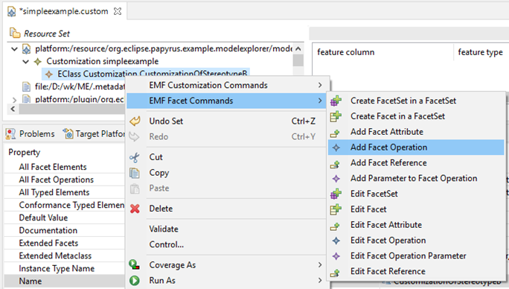Click the Target Platform view icon
The height and width of the screenshot is (289, 509).
(68, 133)
